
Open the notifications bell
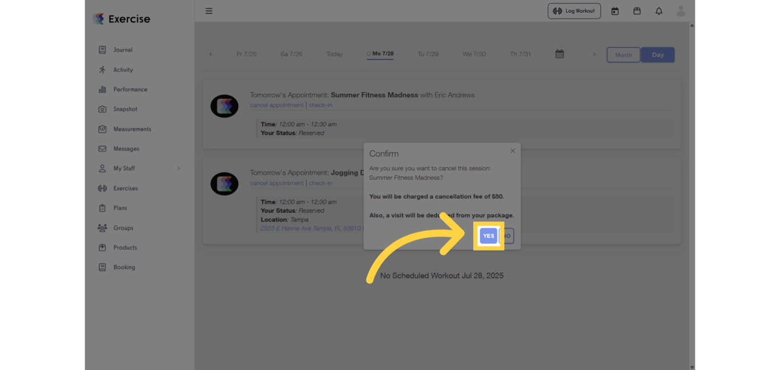658,11
